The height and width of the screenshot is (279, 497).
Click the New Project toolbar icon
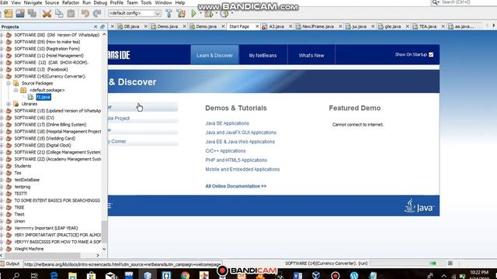[x=9, y=14]
